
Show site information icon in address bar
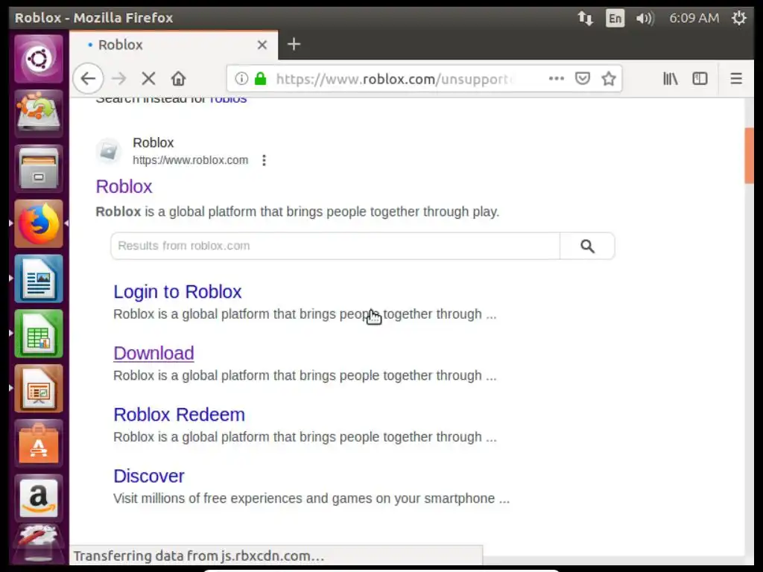point(241,78)
